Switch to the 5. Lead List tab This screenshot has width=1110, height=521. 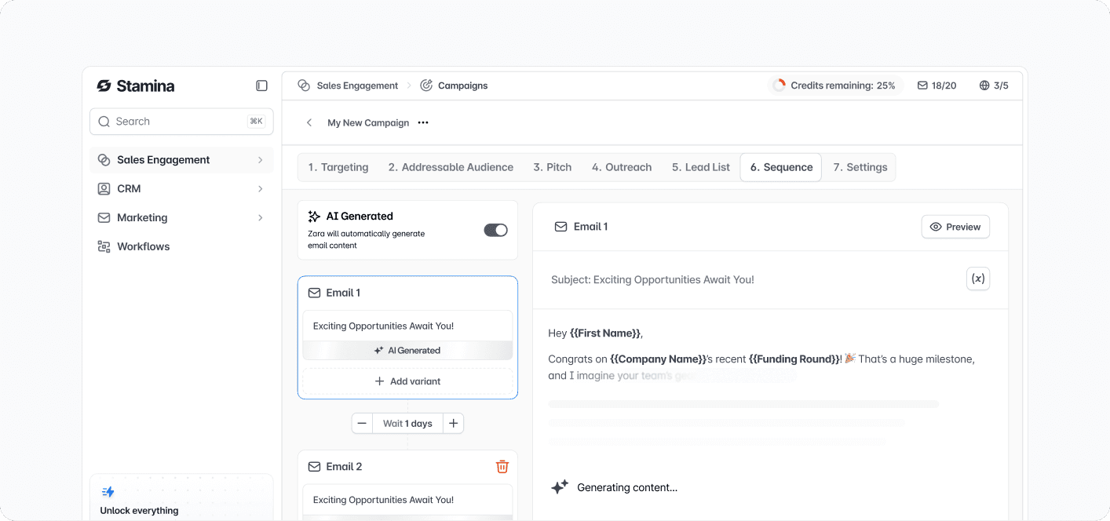click(701, 168)
